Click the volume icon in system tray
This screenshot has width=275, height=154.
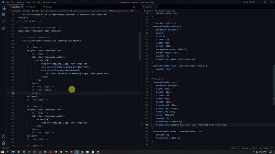(261, 152)
